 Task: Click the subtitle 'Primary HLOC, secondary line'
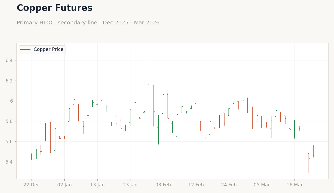(x=56, y=23)
